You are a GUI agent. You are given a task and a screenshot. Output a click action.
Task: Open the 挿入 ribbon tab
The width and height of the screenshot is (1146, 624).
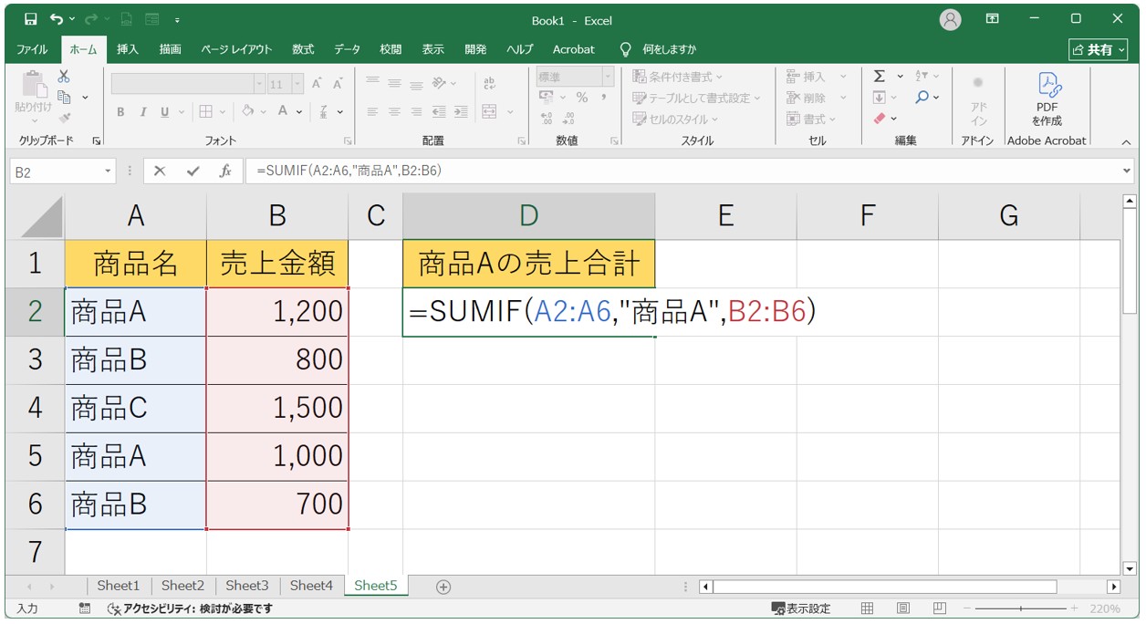click(x=128, y=49)
